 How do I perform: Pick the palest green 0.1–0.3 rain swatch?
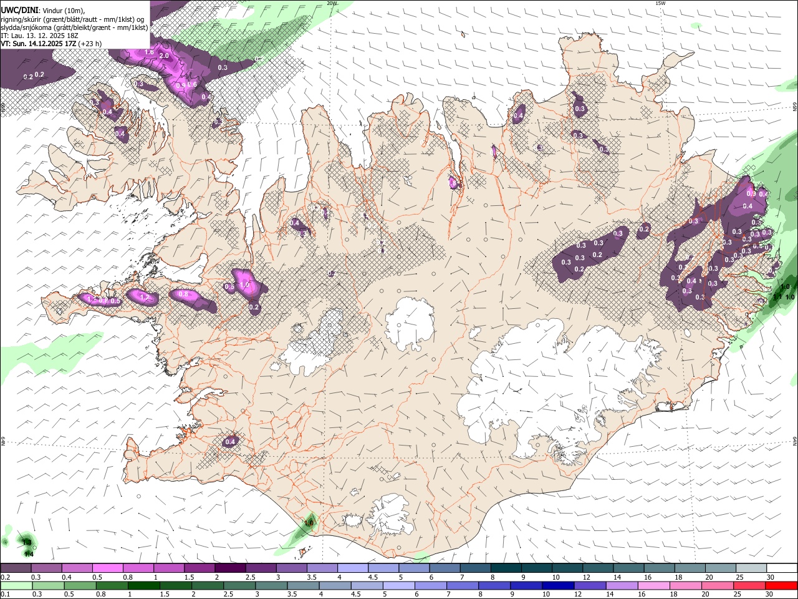(16, 585)
